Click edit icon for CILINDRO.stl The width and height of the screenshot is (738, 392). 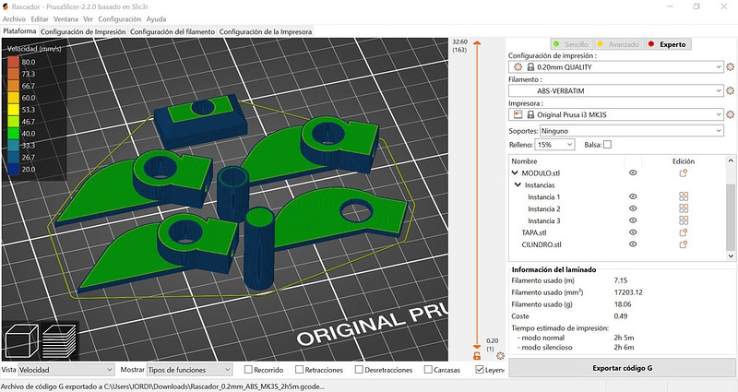[684, 244]
